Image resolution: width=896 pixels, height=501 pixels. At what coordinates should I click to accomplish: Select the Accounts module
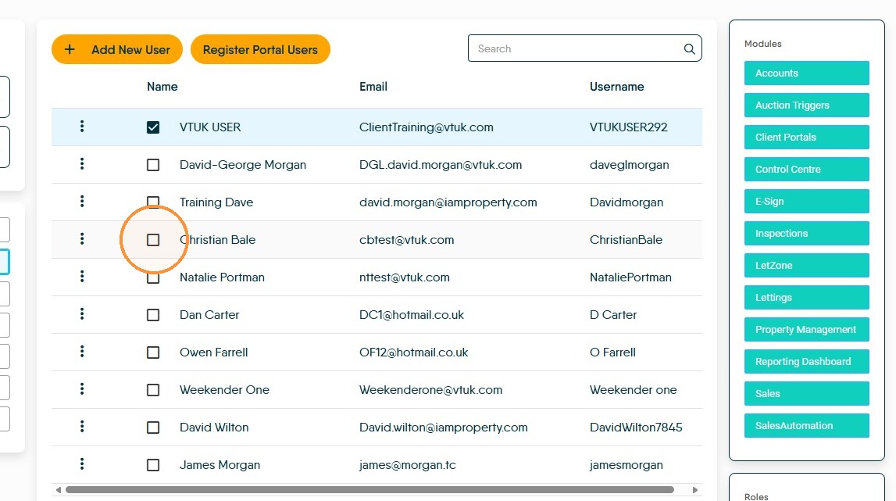pyautogui.click(x=806, y=73)
